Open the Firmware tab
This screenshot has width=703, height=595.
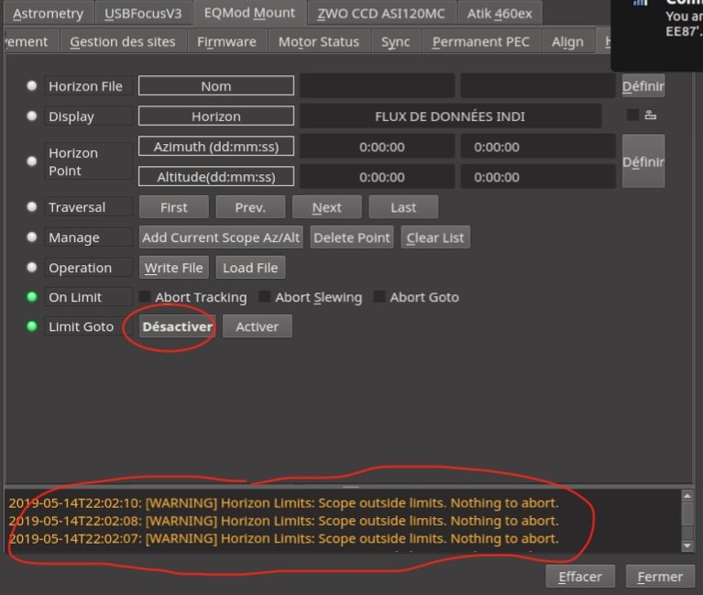tap(227, 41)
